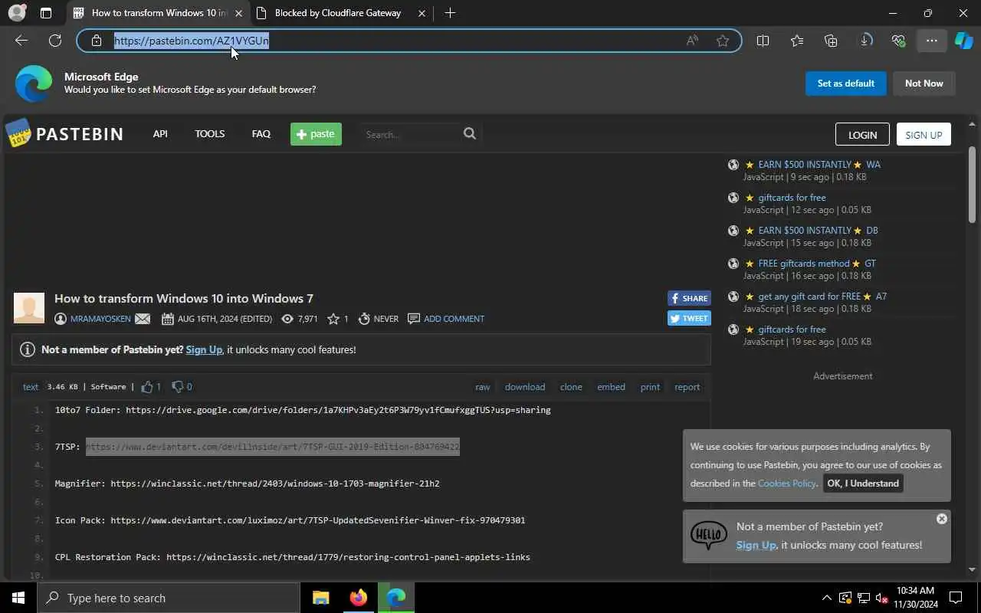Click the green paste button

[316, 134]
